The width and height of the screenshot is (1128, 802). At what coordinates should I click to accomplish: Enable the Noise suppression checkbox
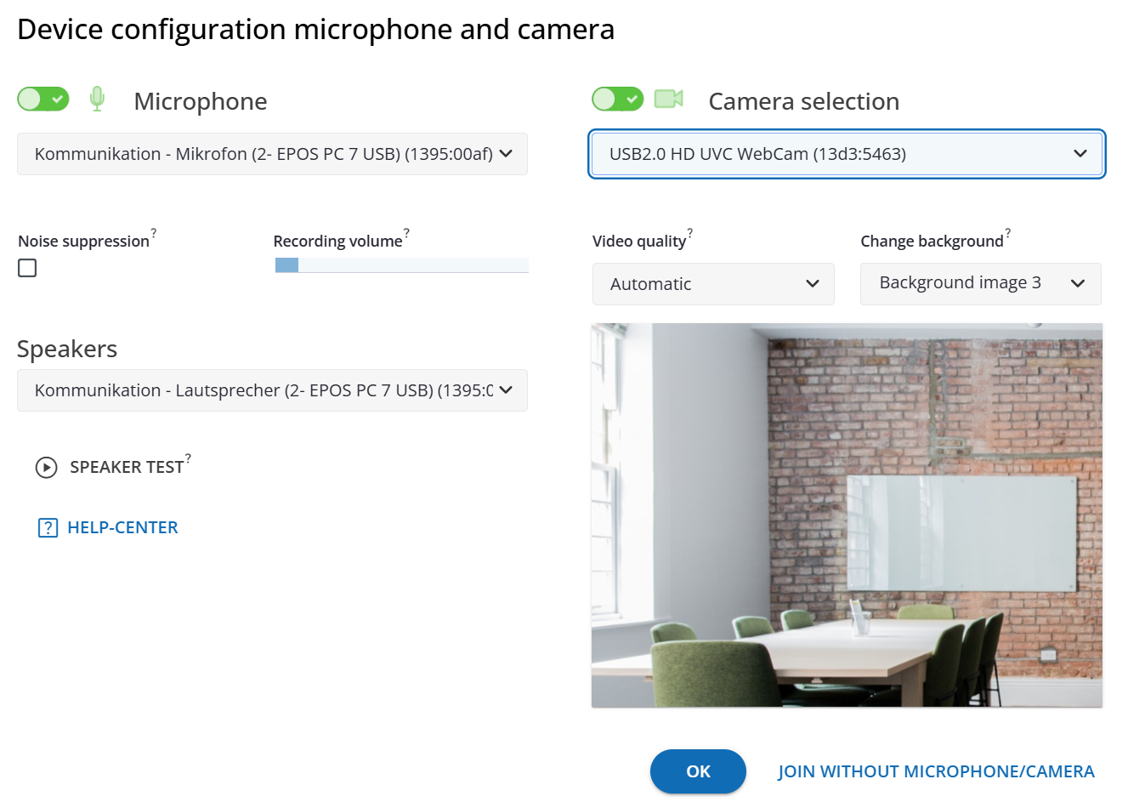[x=27, y=268]
